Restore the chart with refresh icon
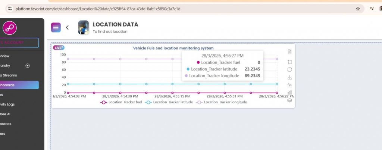The image size is (382, 150). 289,69
